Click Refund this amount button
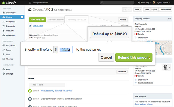174x107 pixels. (134, 57)
